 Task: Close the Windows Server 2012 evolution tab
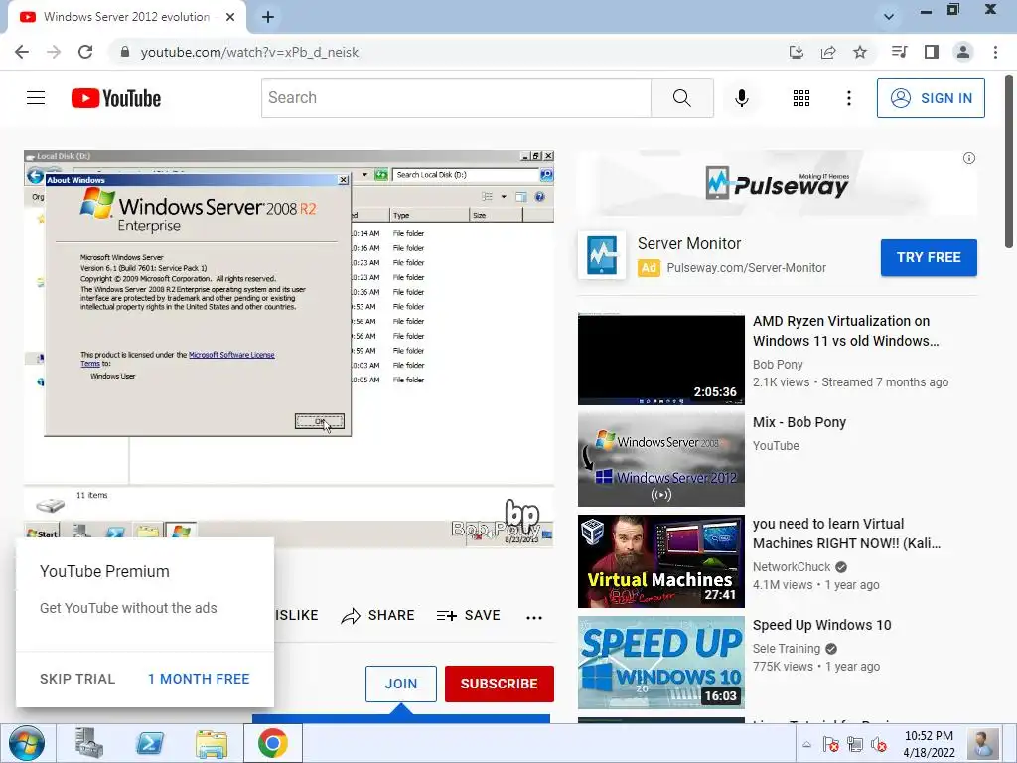(x=230, y=17)
